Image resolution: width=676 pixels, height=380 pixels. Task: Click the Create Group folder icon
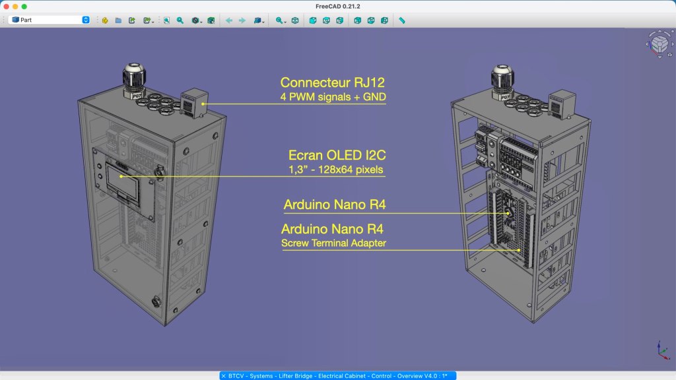coord(118,20)
